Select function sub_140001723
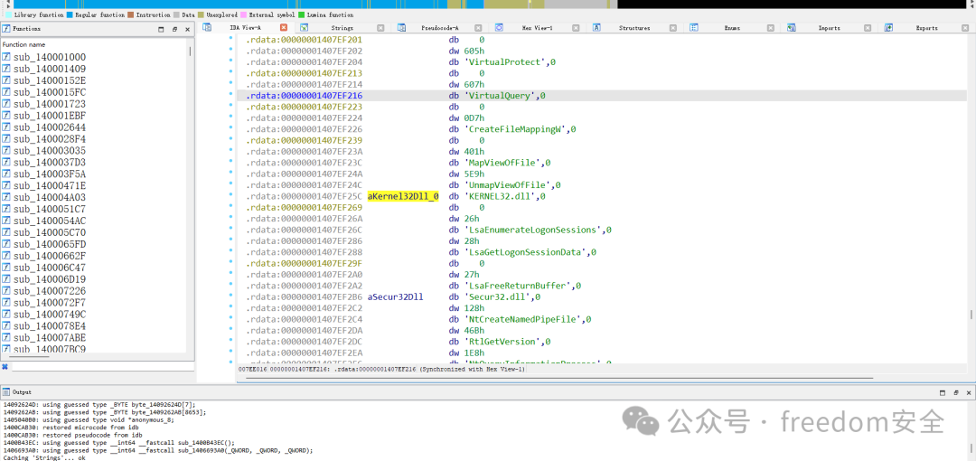This screenshot has width=976, height=461. (50, 104)
